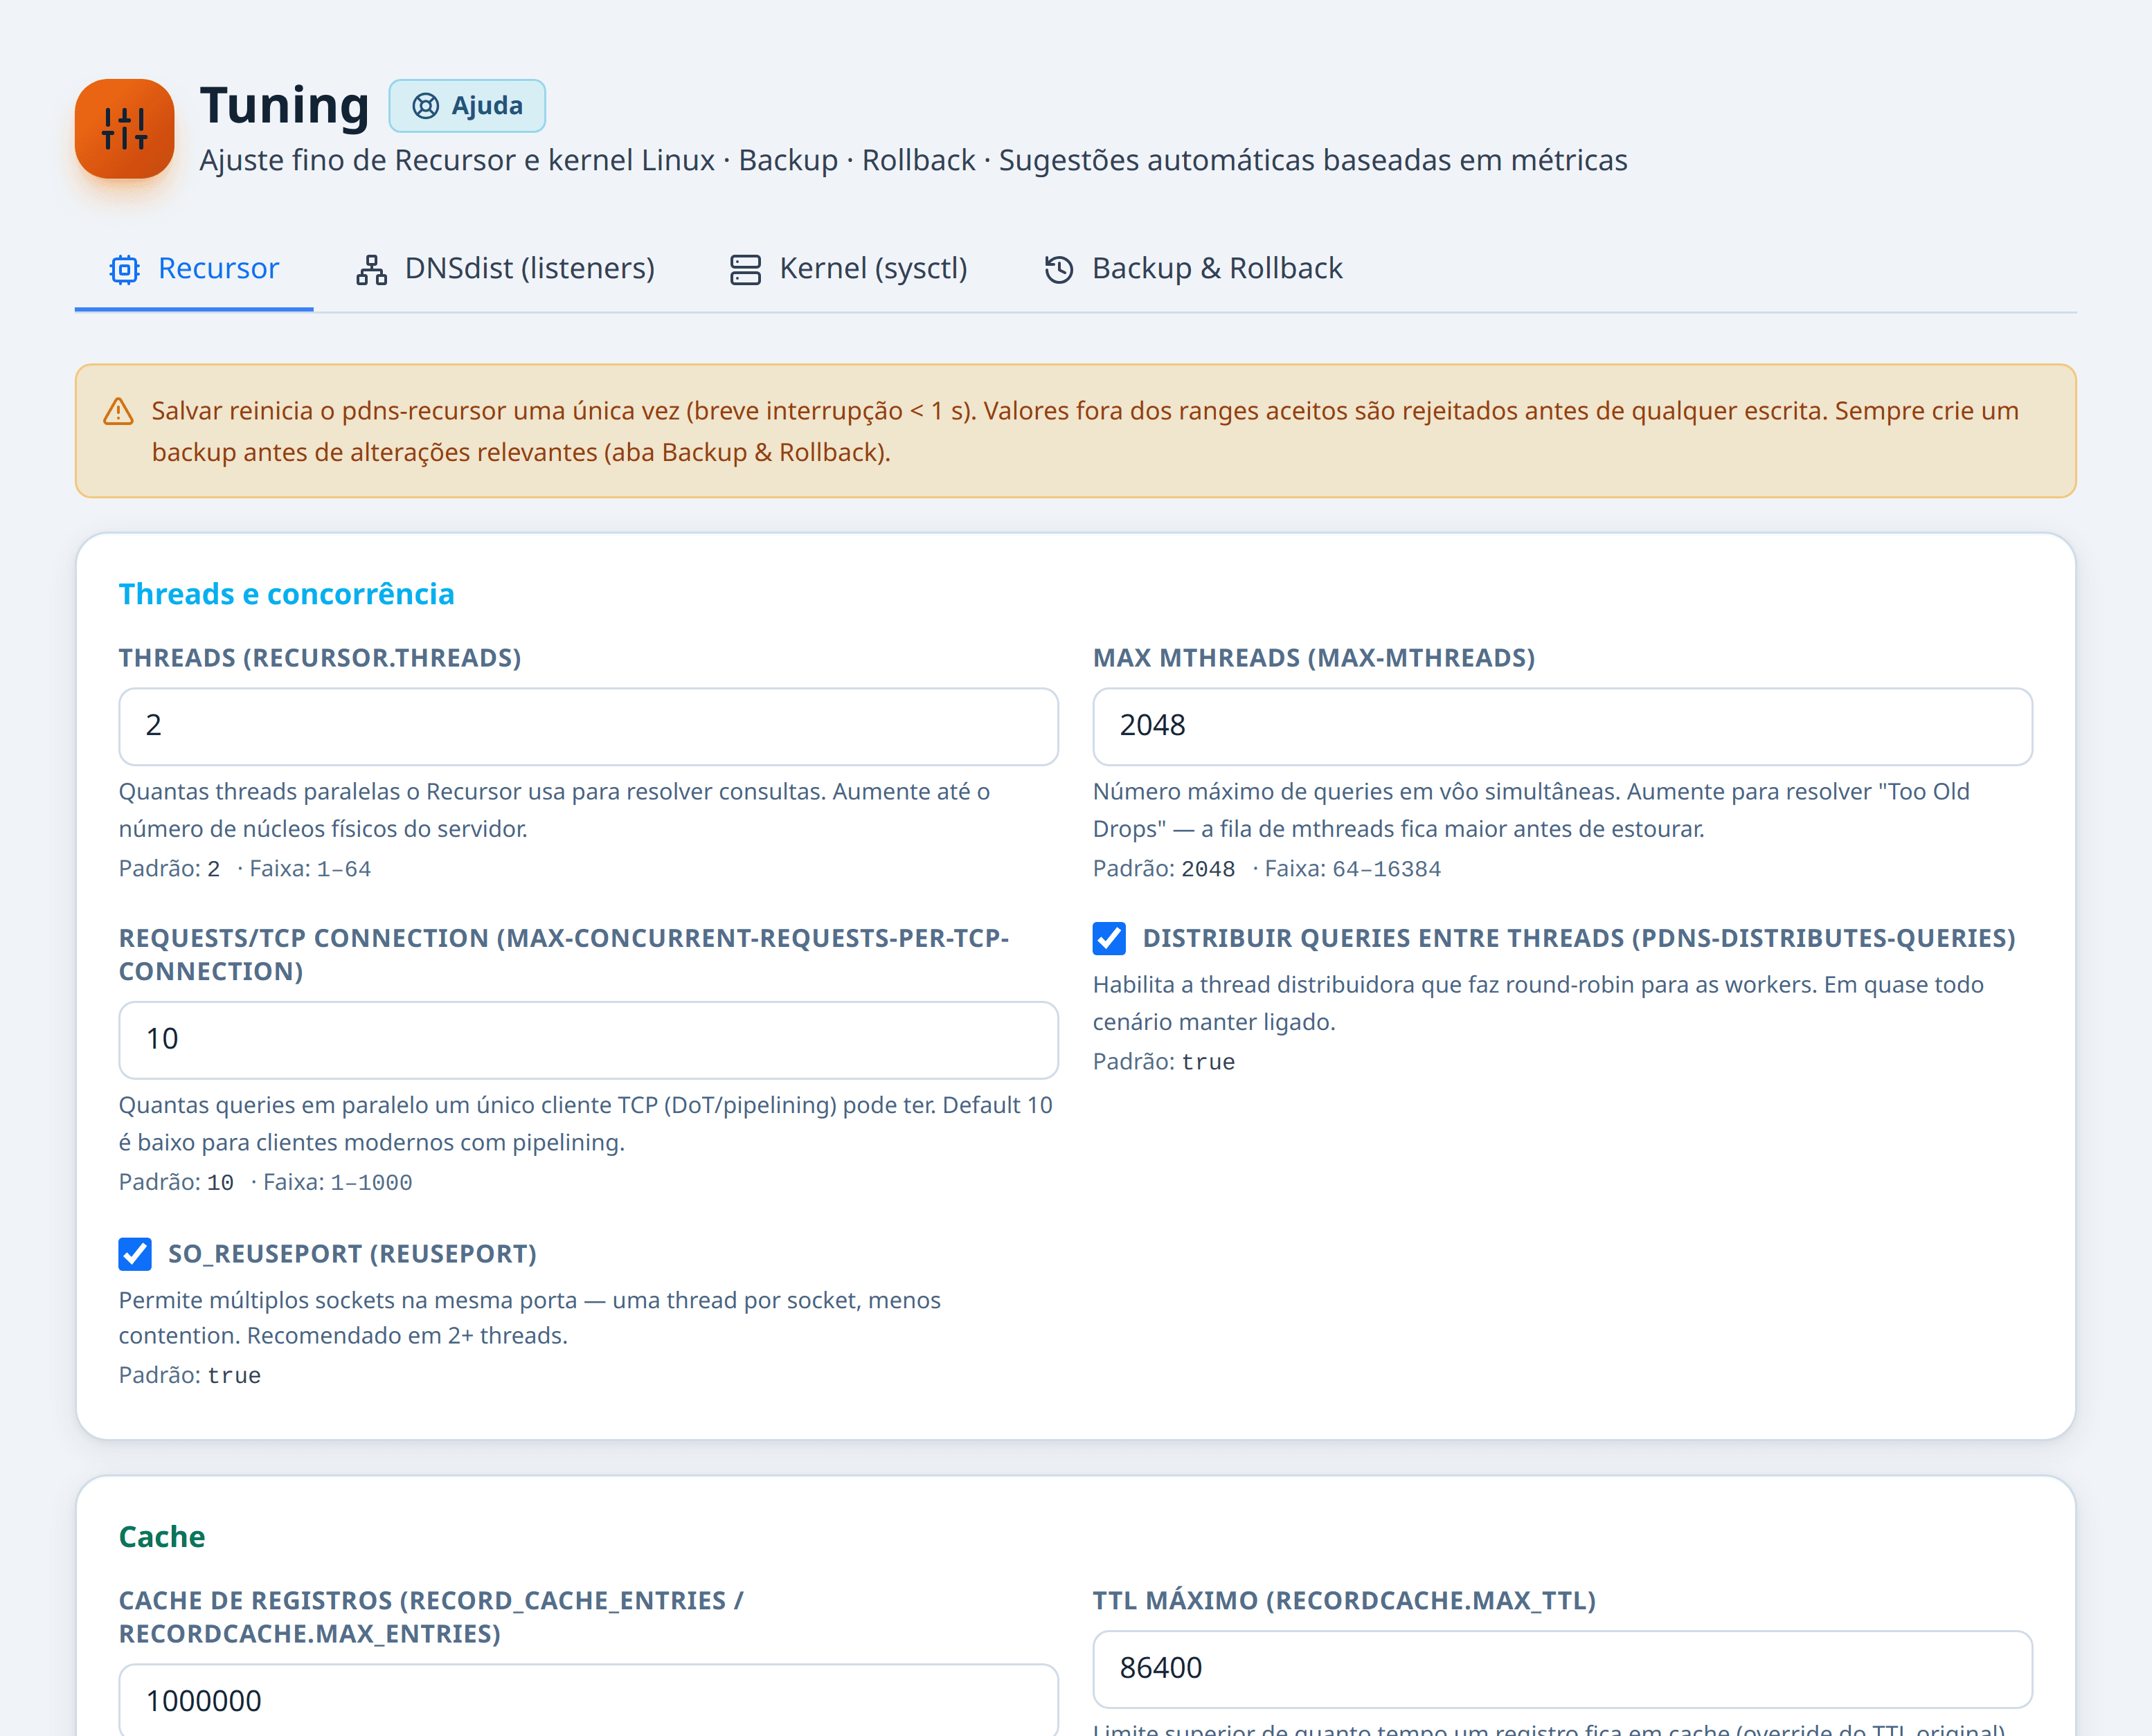
Task: Click the 'Faixa: 1–1000' range hint
Action: point(337,1183)
